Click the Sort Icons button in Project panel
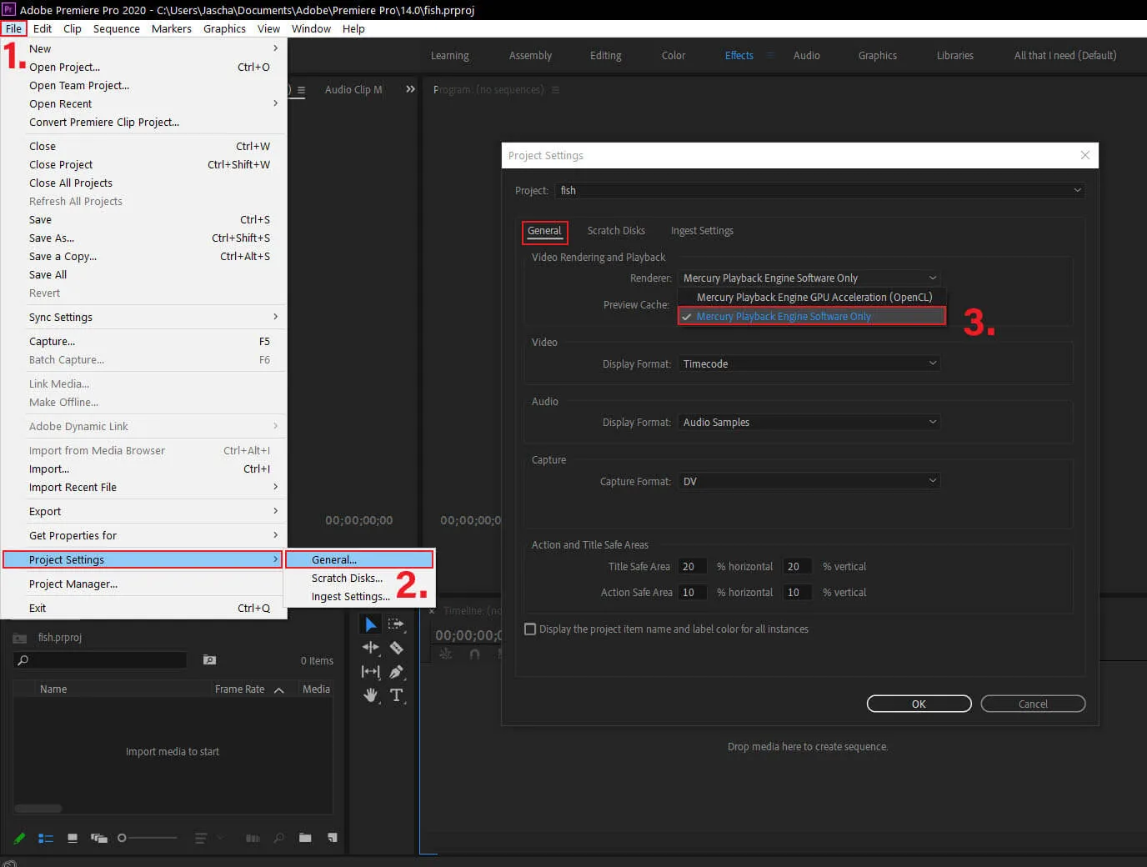Image resolution: width=1147 pixels, height=867 pixels. click(201, 838)
